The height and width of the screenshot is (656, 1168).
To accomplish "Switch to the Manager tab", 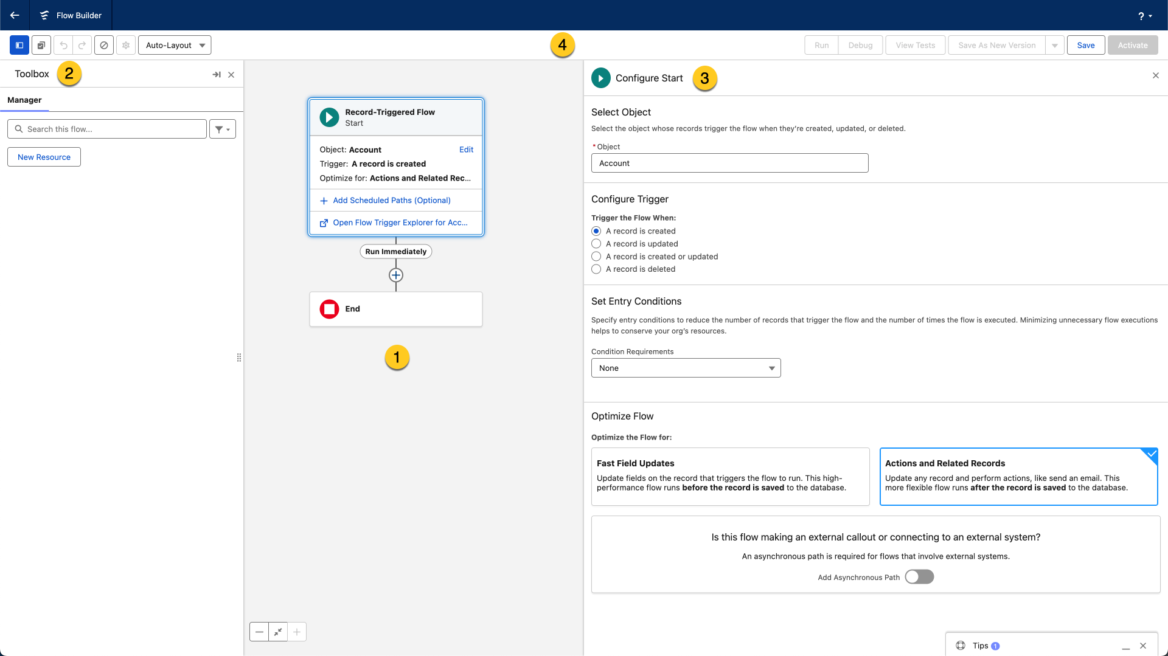I will coord(24,100).
